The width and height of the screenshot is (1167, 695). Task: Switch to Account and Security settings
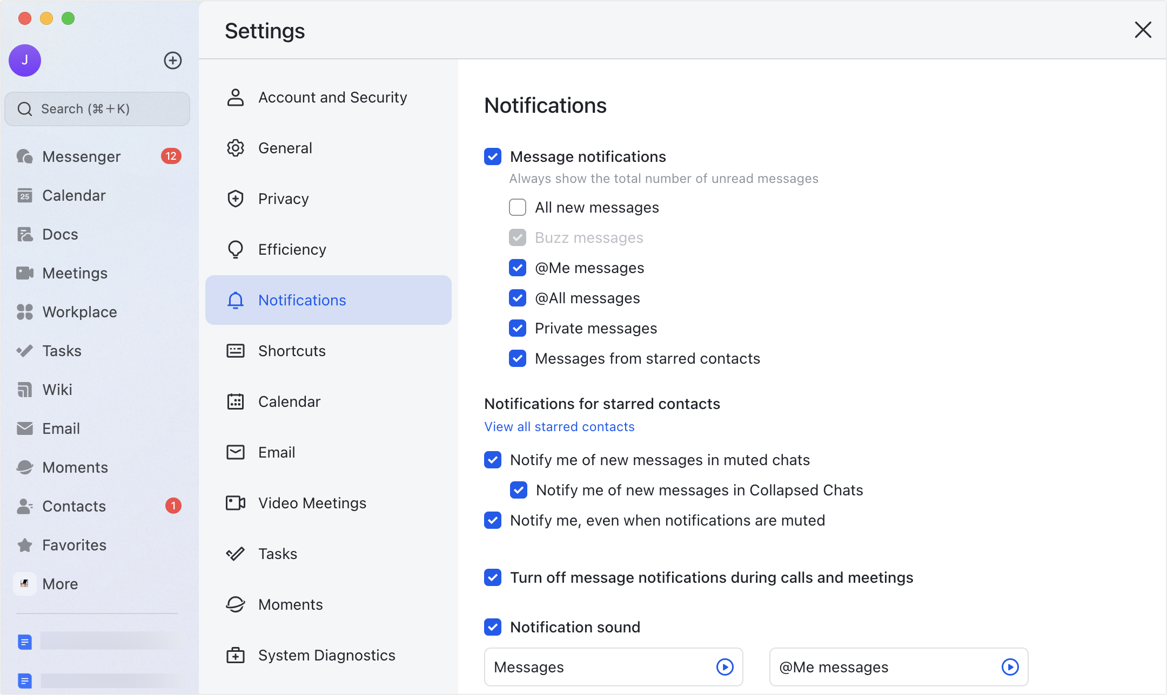coord(333,97)
